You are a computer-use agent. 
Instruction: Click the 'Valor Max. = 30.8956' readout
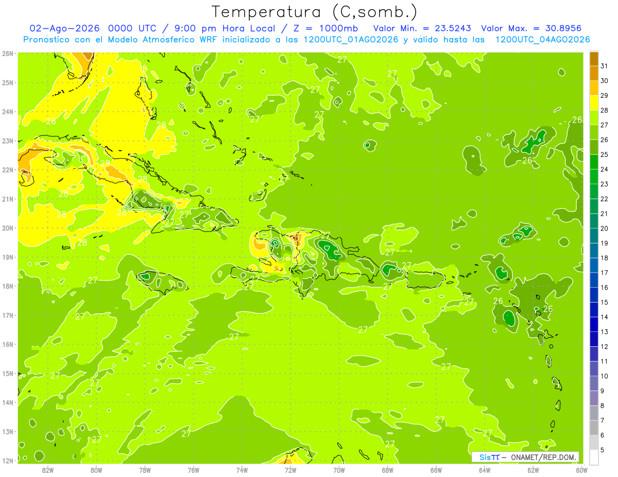point(531,28)
